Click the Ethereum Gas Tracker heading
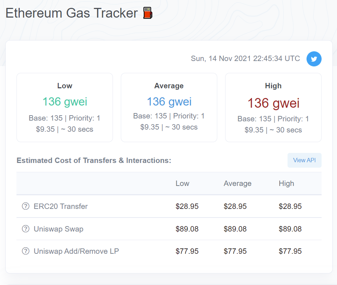337x285 pixels. click(72, 13)
